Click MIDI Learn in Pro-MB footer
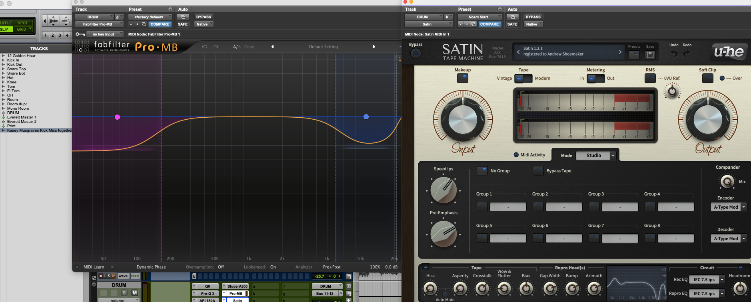 click(x=94, y=267)
